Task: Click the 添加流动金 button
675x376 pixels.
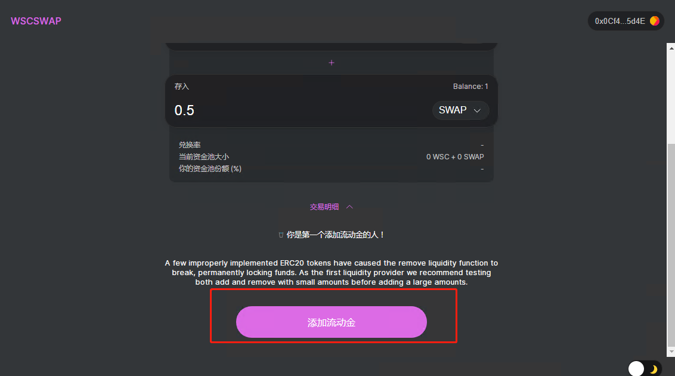Action: (332, 322)
